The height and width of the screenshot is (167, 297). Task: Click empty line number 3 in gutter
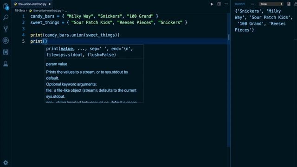24,29
